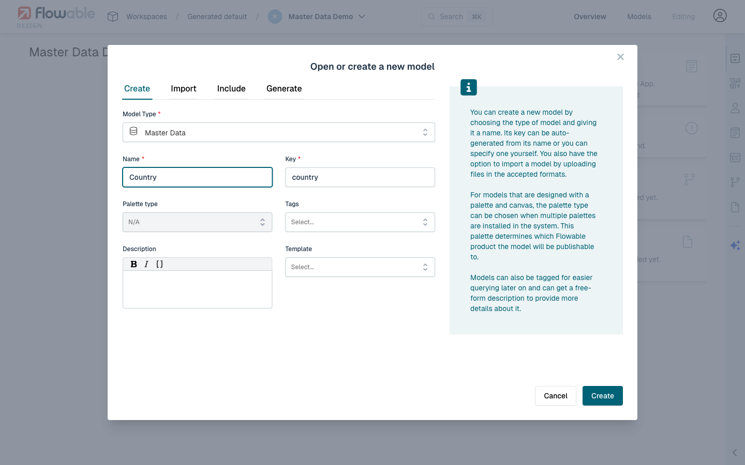This screenshot has height=465, width=745.
Task: Open the user profile icon at top right
Action: tap(720, 16)
